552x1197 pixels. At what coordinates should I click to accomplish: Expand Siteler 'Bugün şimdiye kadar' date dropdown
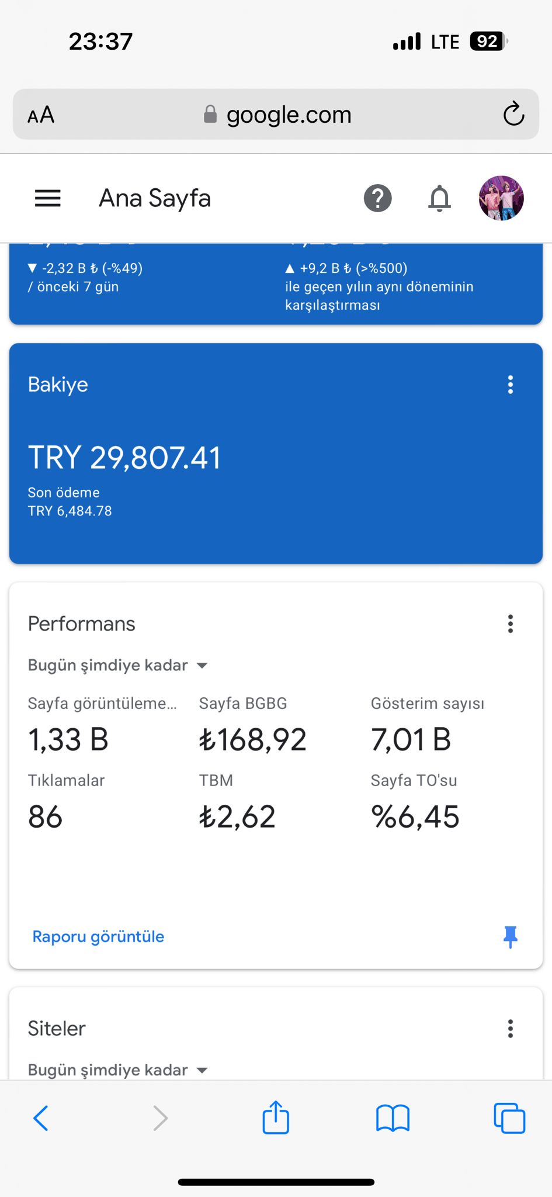pos(118,1070)
